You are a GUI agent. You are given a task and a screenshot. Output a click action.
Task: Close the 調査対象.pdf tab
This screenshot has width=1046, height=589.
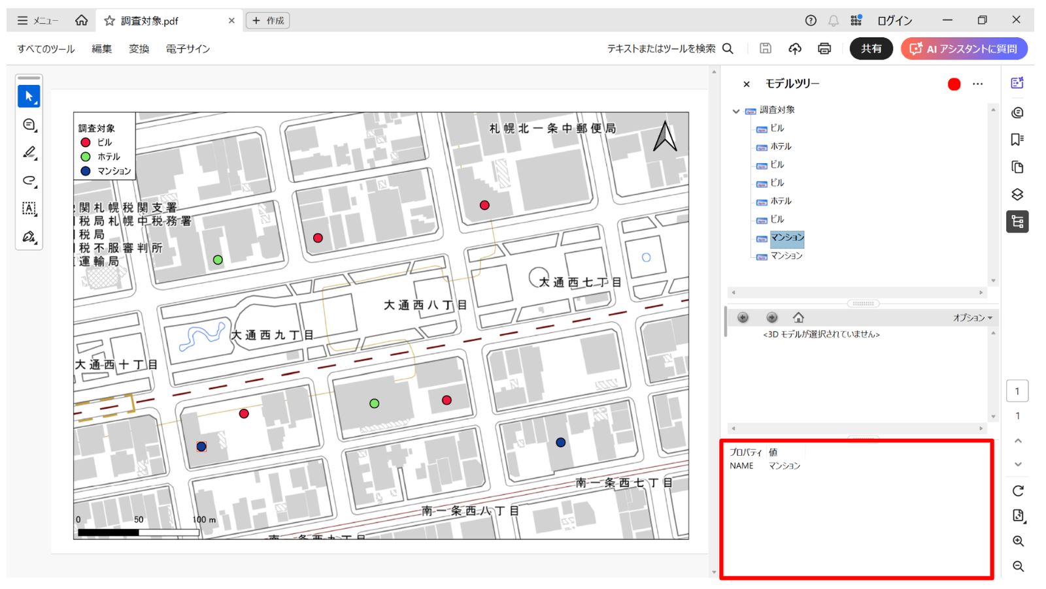pyautogui.click(x=231, y=21)
